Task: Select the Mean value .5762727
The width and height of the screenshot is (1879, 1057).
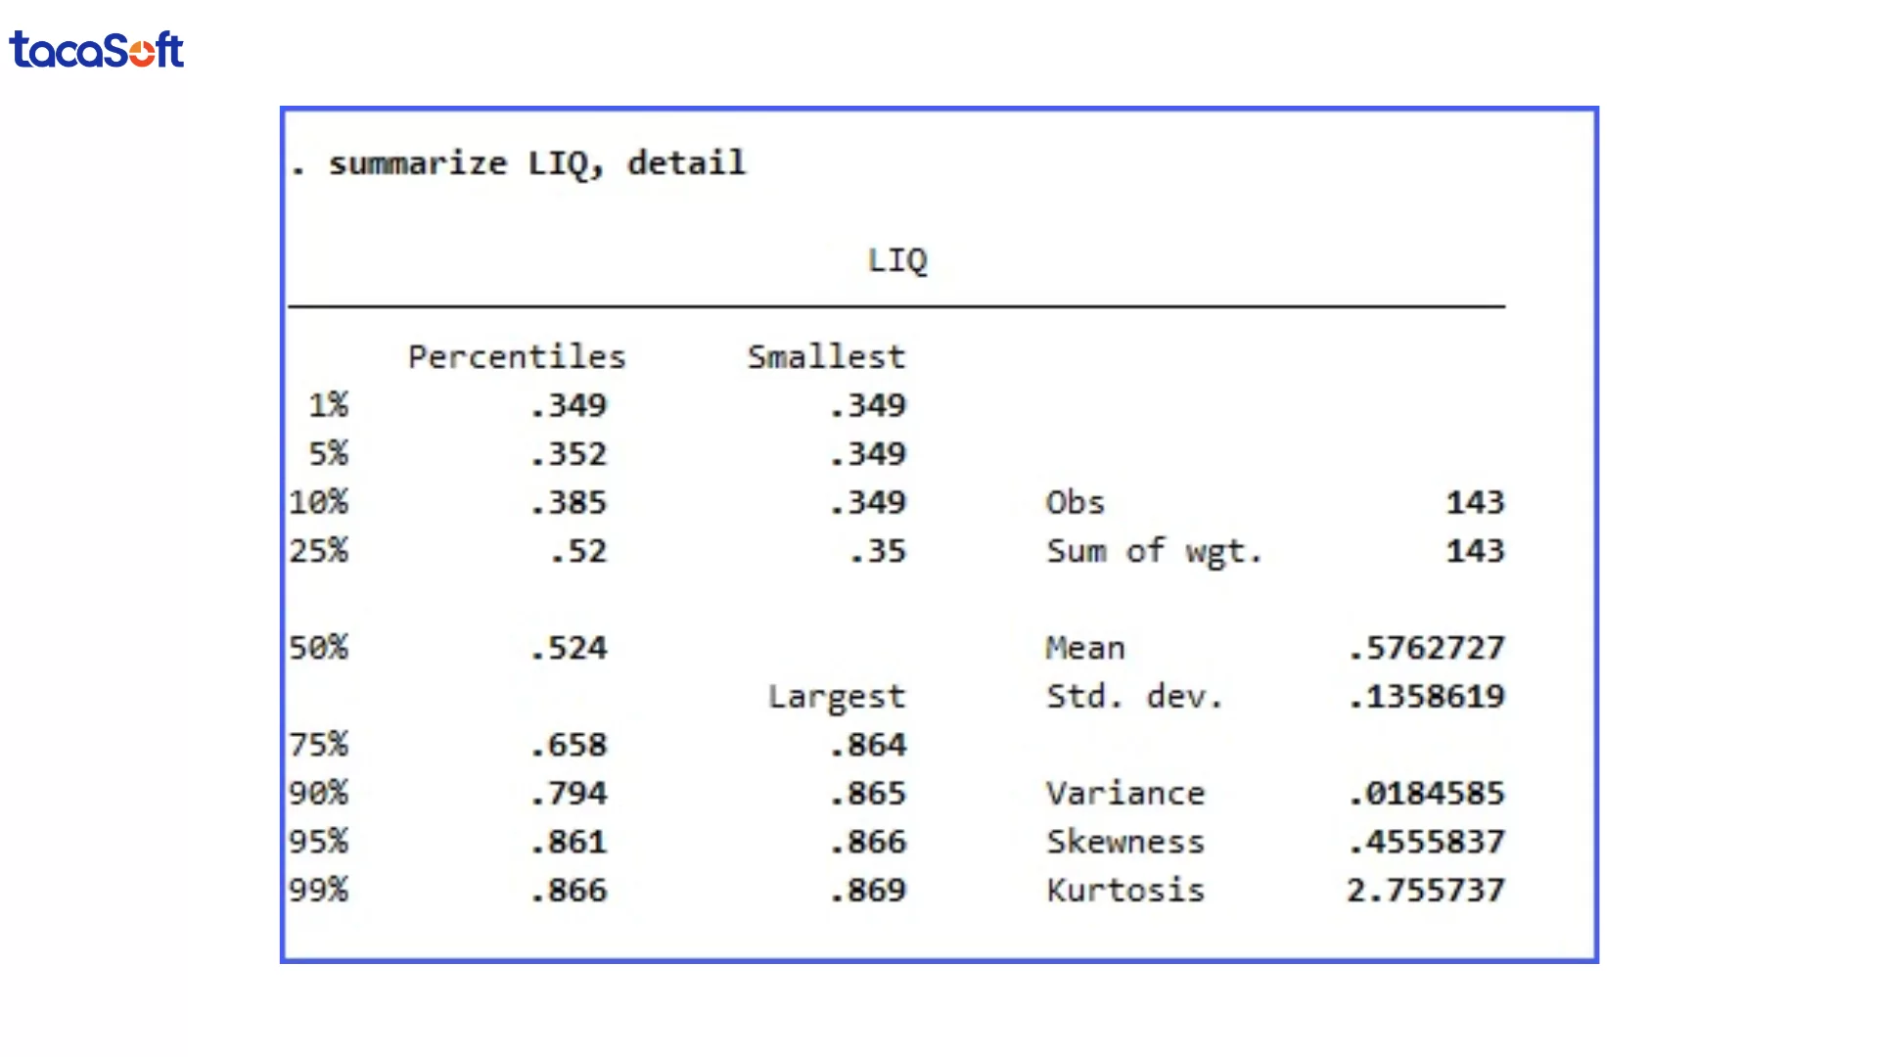Action: 1425,648
